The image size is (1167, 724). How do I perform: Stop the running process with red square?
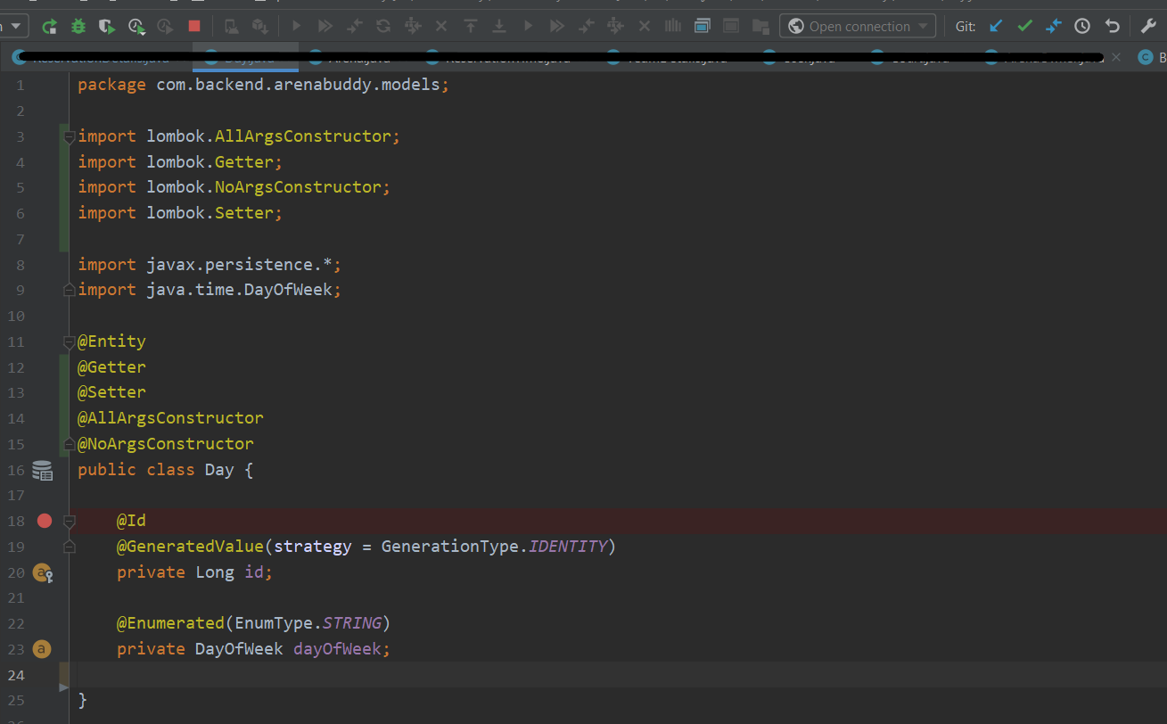194,26
